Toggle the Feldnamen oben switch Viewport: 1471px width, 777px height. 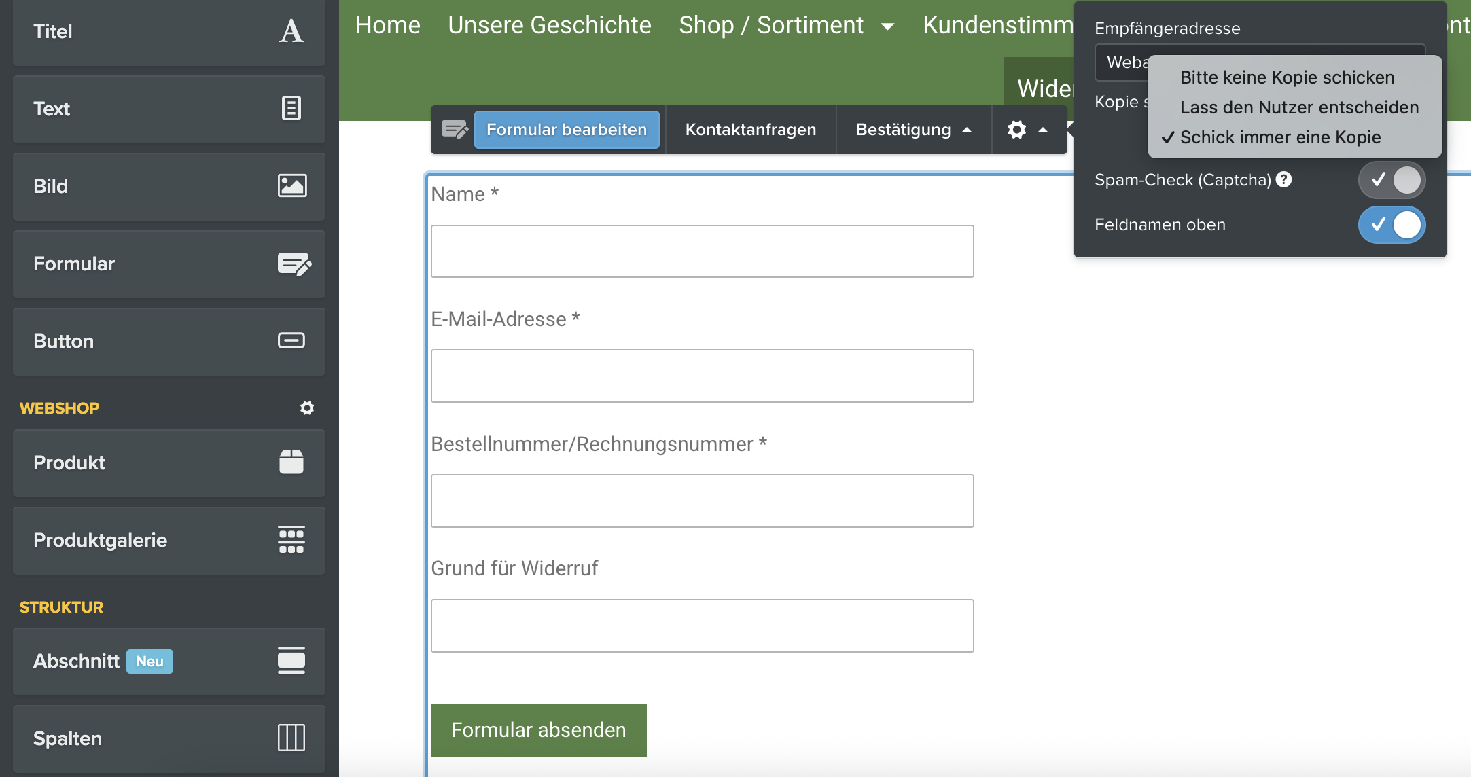pos(1392,225)
